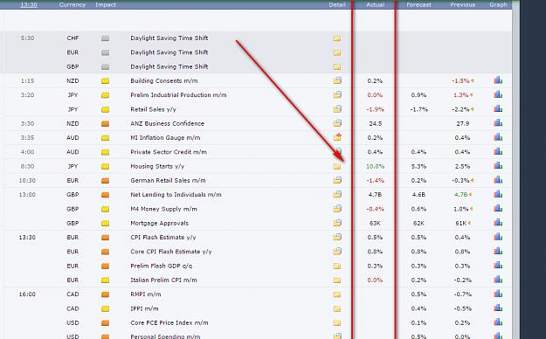Show graph for RMPI m/m
The width and height of the screenshot is (546, 339).
coord(498,294)
